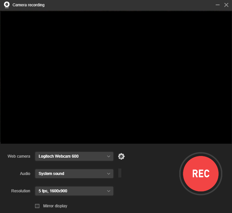Viewport: 232px width, 213px height.
Task: Start recording with the REC button
Action: click(x=201, y=174)
